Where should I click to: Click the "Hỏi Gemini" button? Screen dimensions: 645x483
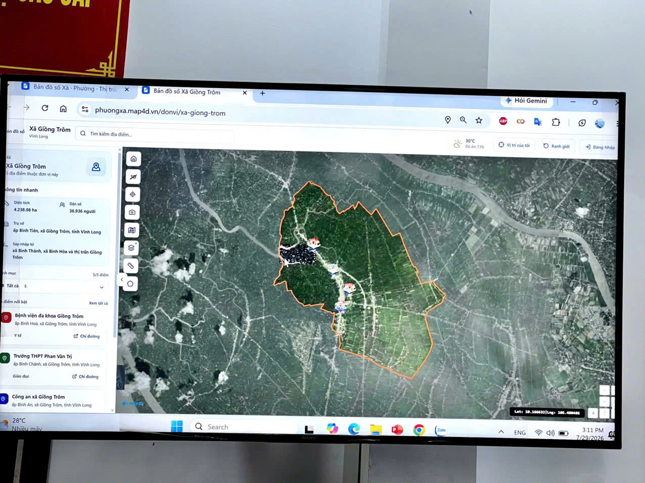click(526, 101)
